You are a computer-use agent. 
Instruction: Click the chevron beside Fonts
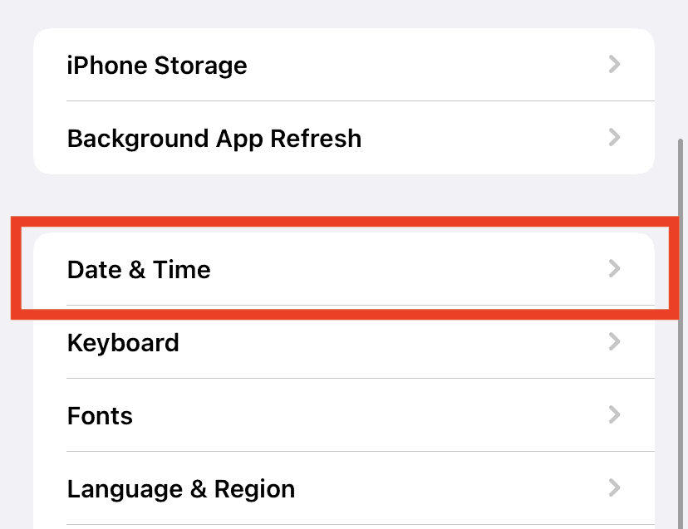(614, 414)
